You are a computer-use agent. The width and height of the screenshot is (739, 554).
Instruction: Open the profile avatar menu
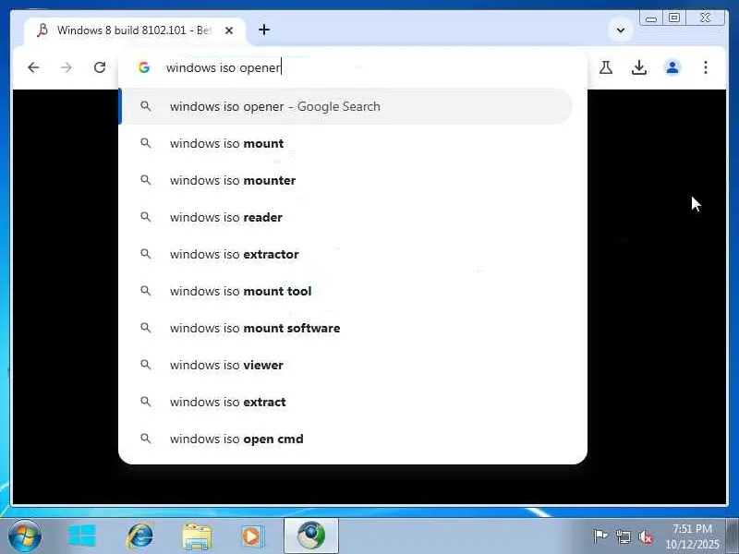(672, 67)
